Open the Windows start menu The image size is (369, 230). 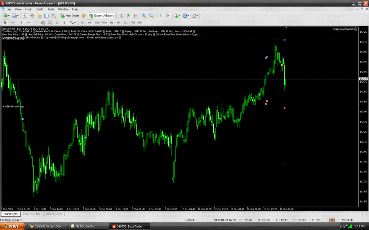12,226
